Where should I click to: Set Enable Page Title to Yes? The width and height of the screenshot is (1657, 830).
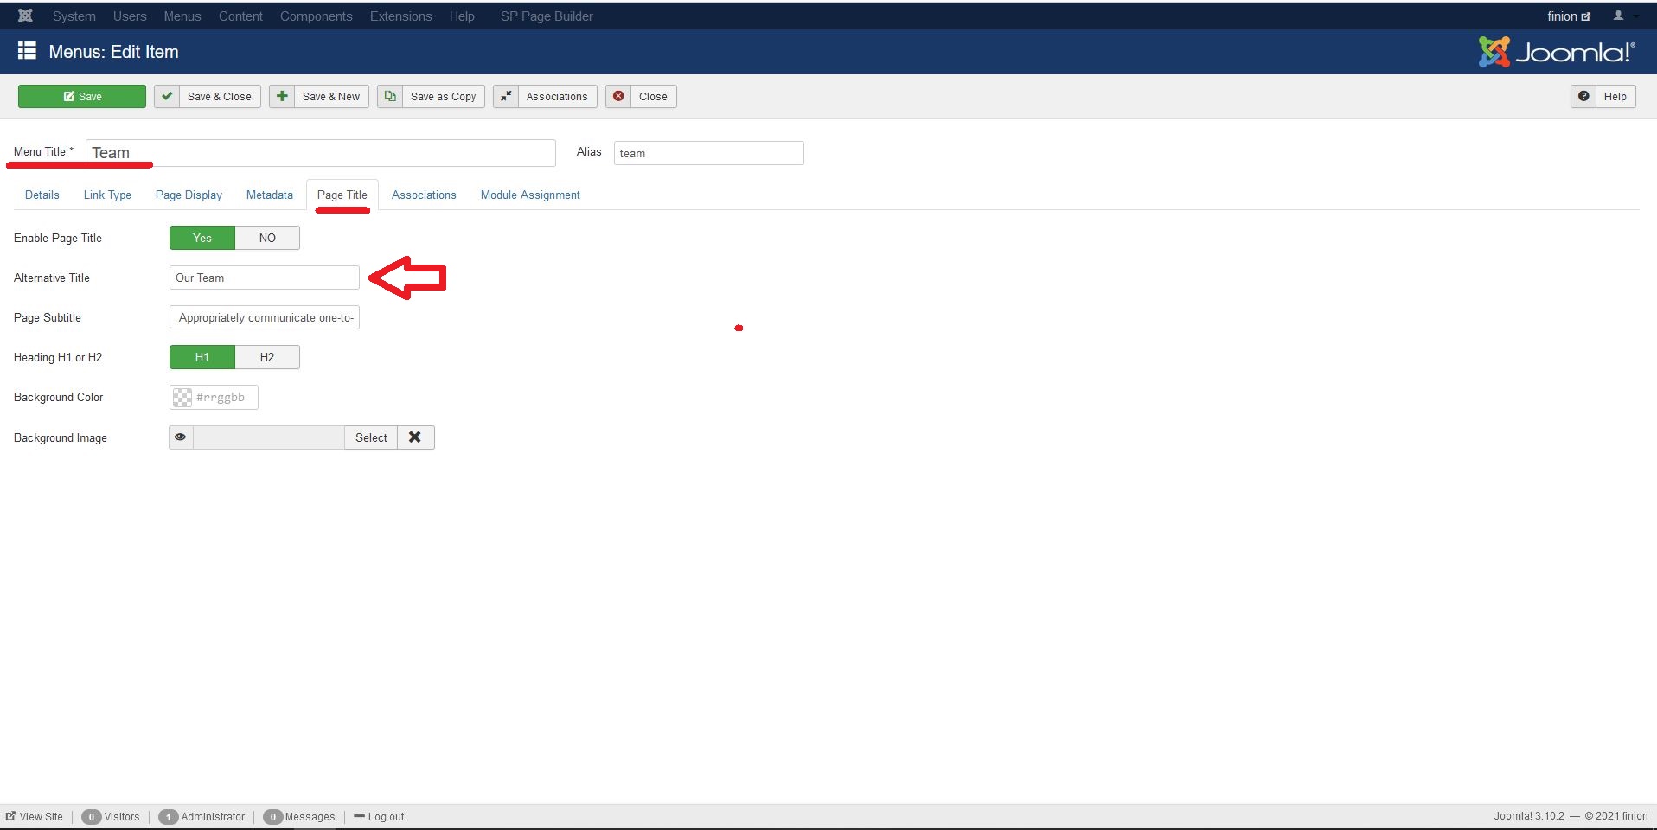click(202, 238)
